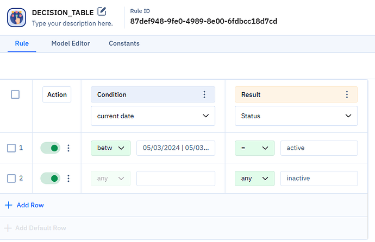The image size is (375, 242).
Task: Click the plus icon next to Add Row
Action: 8,205
